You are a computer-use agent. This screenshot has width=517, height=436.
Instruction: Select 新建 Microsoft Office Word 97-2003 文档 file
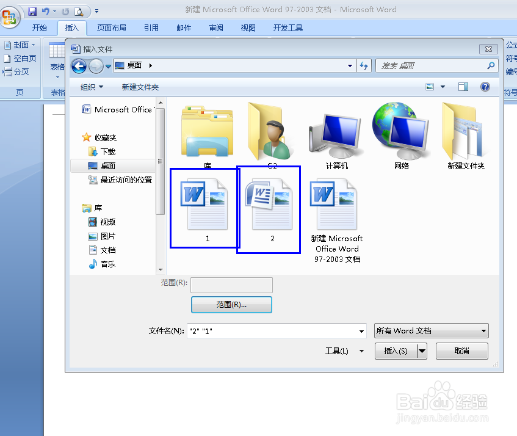(x=337, y=220)
